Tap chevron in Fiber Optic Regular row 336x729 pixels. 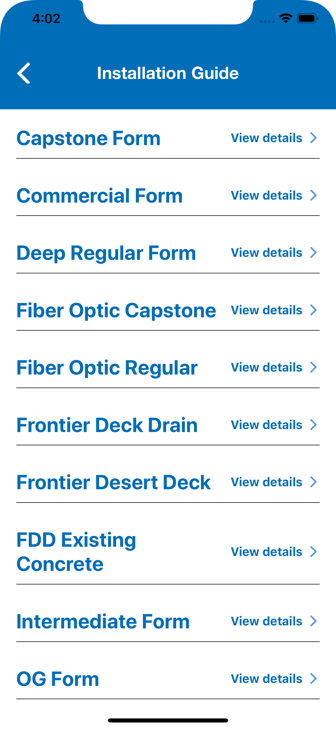tap(314, 367)
